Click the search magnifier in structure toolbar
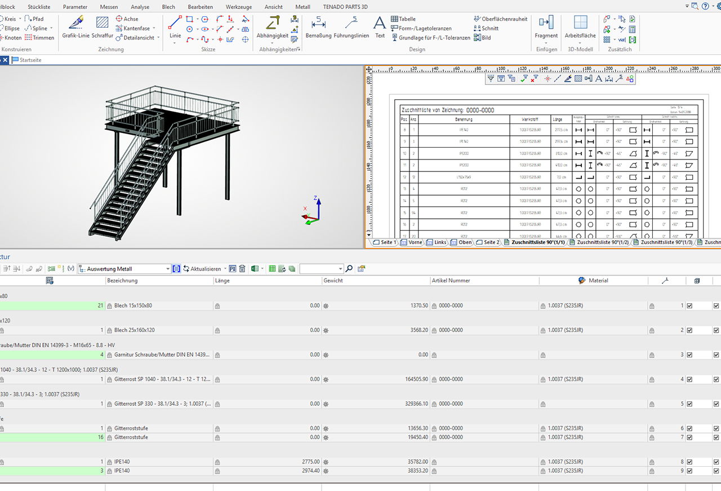 click(349, 269)
